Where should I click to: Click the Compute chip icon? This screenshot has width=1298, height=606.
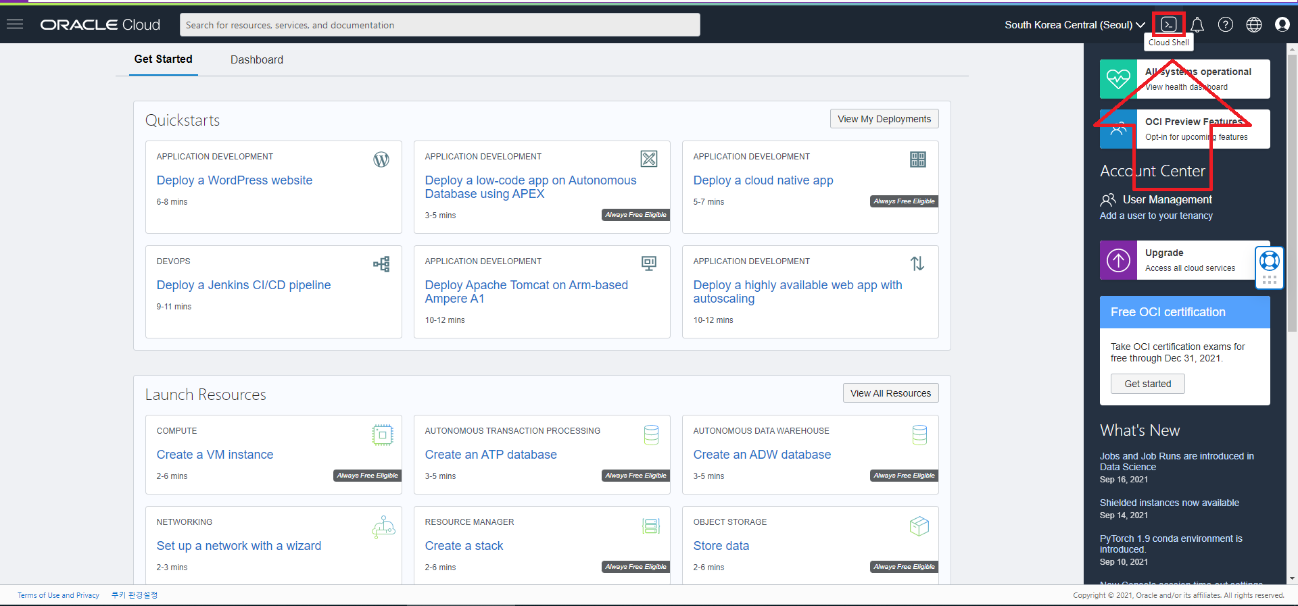(x=382, y=434)
